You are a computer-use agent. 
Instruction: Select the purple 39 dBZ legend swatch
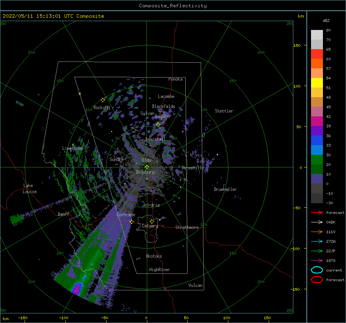(317, 131)
